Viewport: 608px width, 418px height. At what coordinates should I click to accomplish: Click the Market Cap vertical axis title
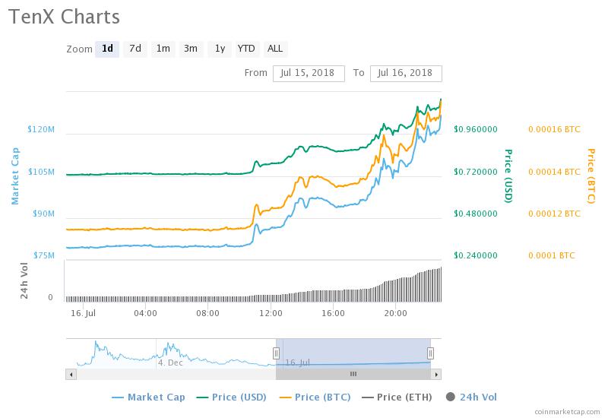click(x=14, y=176)
